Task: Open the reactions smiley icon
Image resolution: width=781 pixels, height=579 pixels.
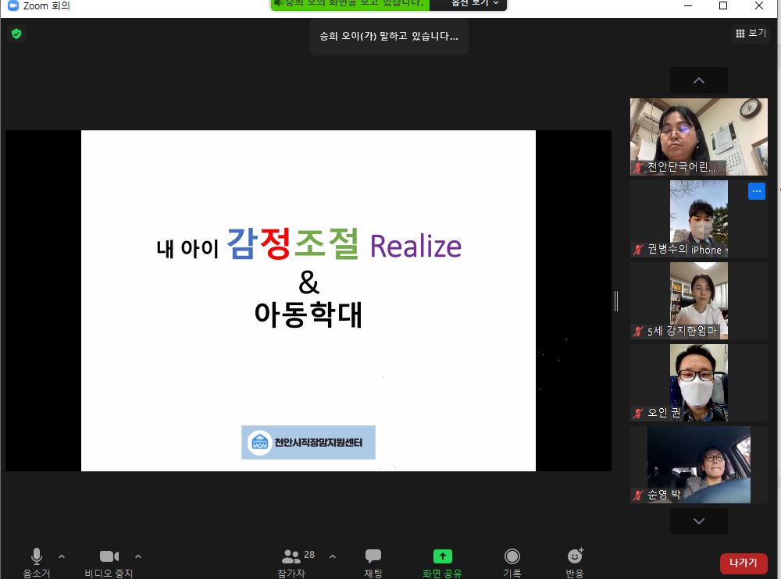Action: (575, 556)
